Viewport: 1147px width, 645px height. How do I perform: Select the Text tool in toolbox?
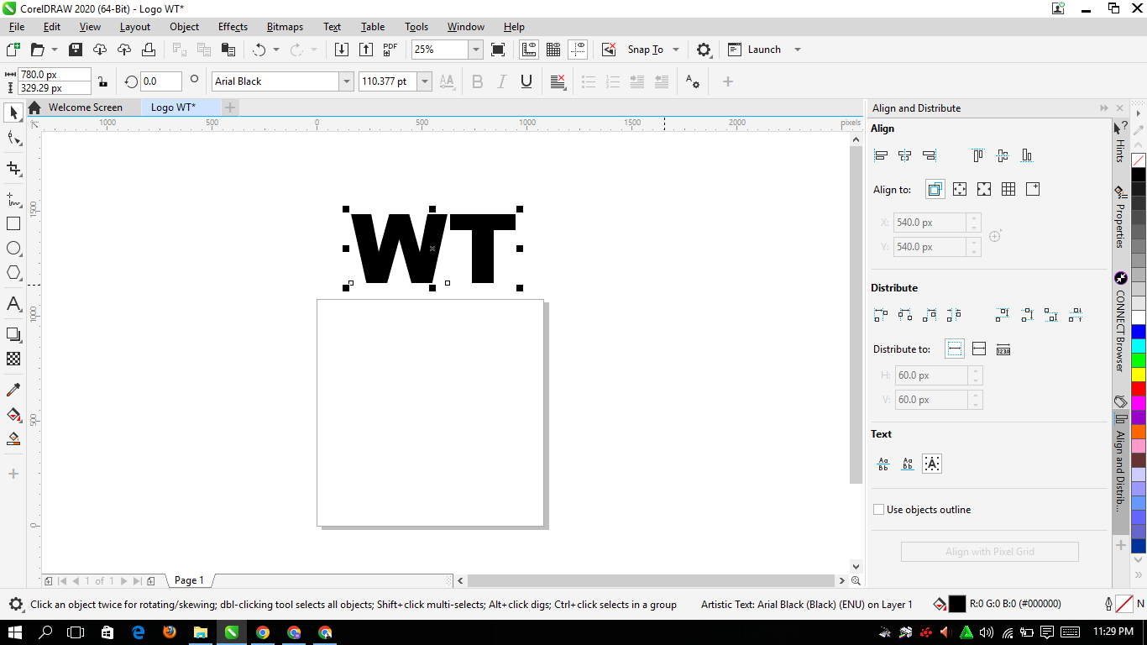coord(13,304)
